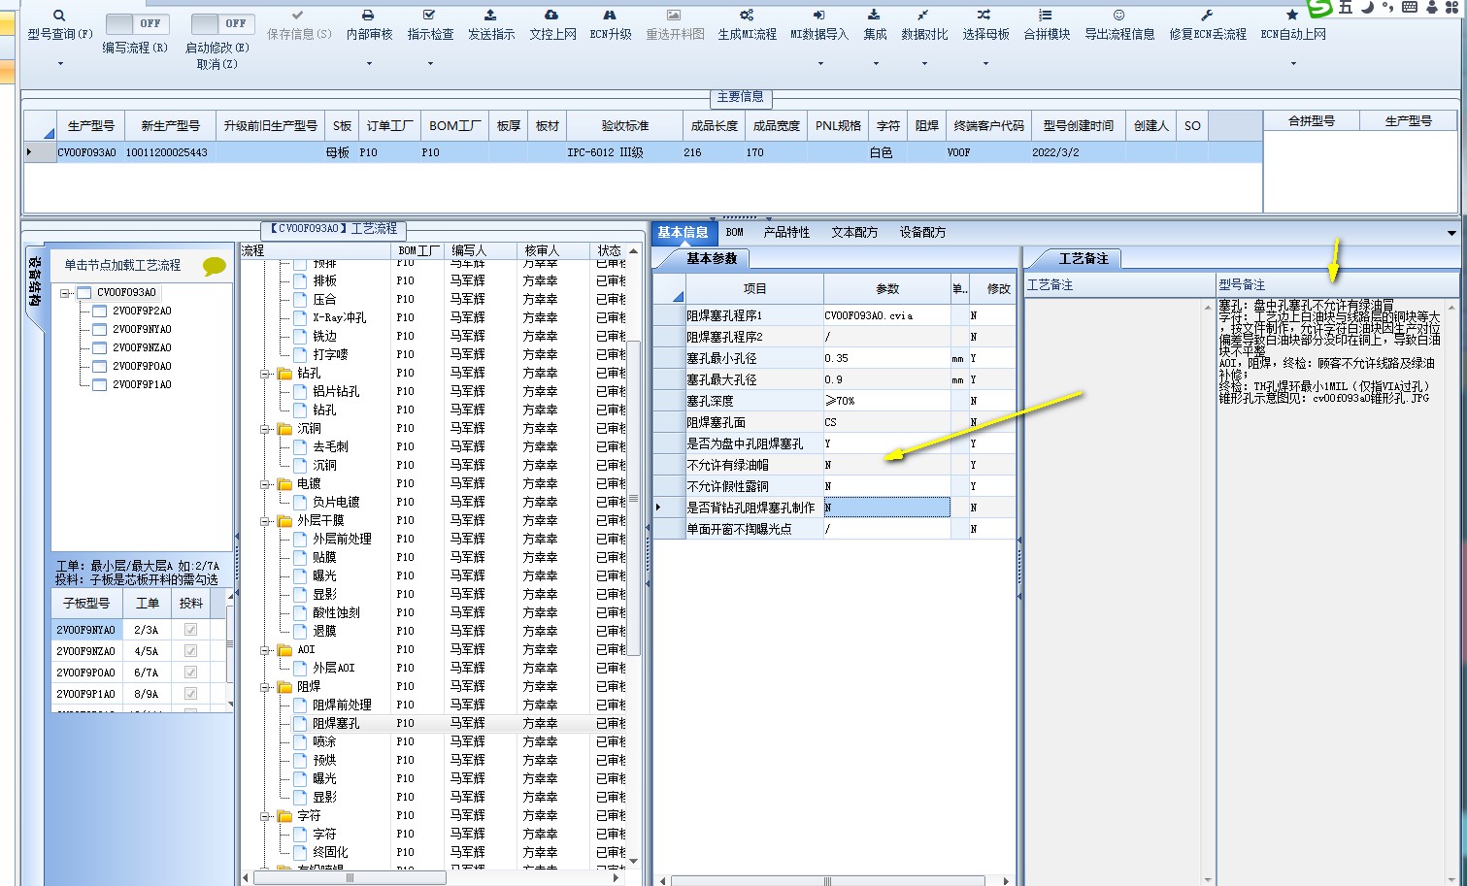This screenshot has height=886, width=1467.
Task: Open dropdown arrow under 指示检查
Action: click(430, 64)
